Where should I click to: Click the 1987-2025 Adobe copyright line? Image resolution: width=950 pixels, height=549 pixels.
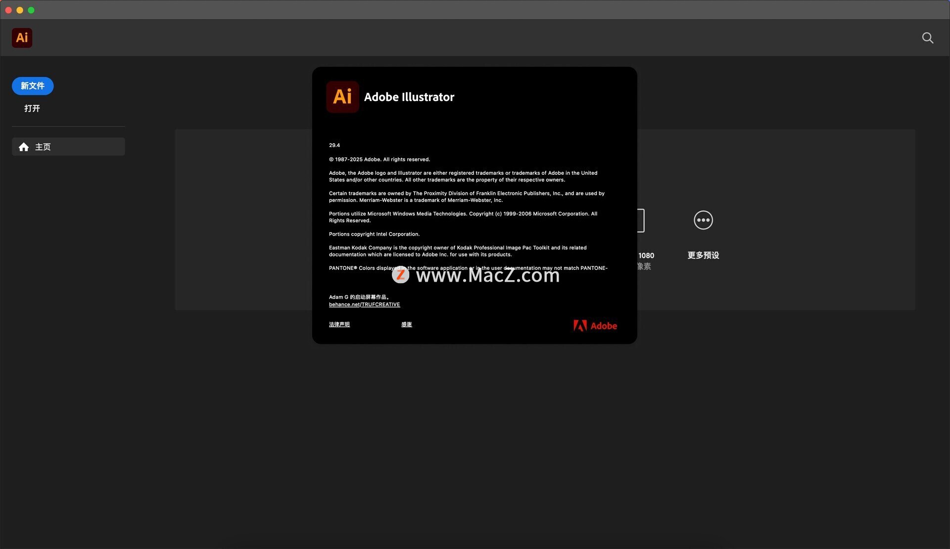coord(380,159)
